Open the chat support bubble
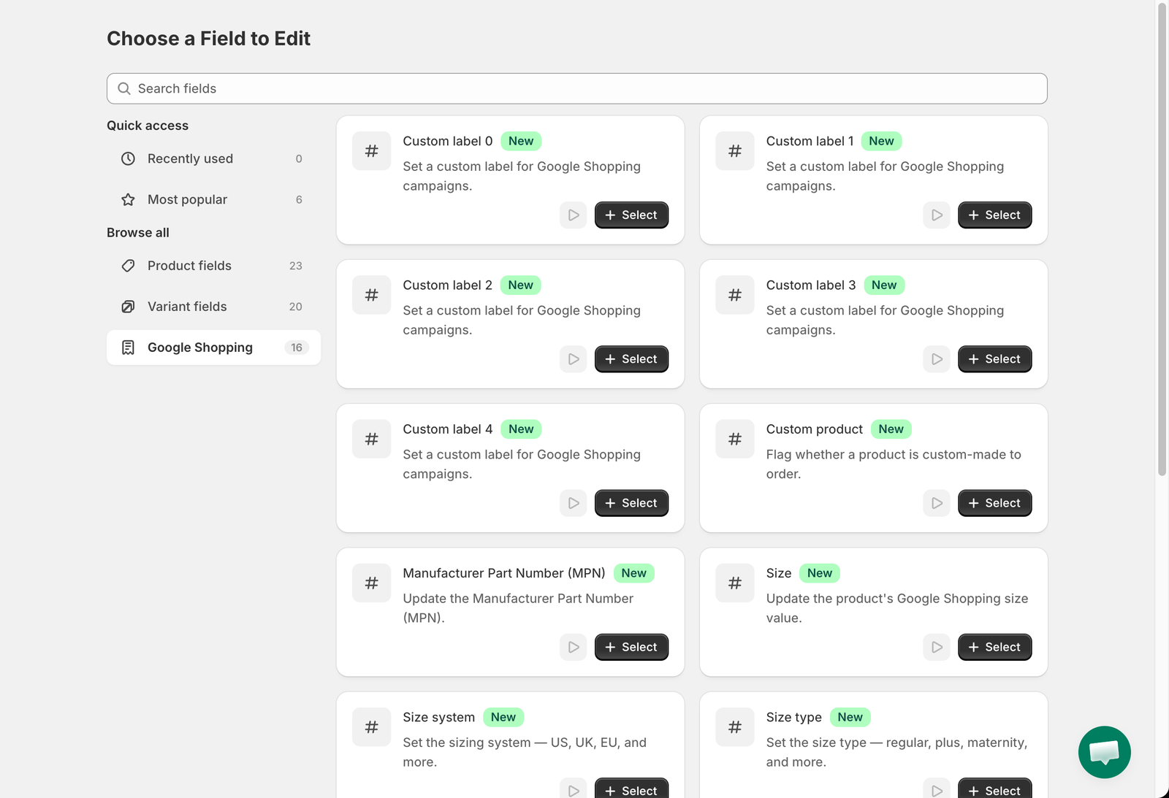1169x798 pixels. 1104,752
